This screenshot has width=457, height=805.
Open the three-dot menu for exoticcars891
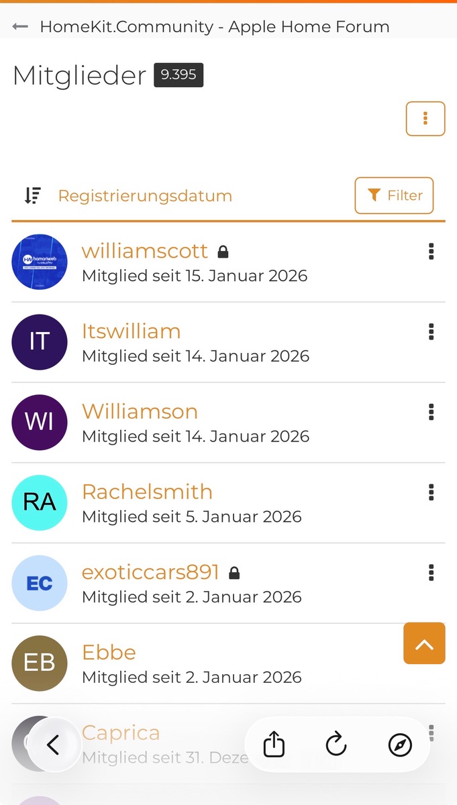(x=431, y=572)
